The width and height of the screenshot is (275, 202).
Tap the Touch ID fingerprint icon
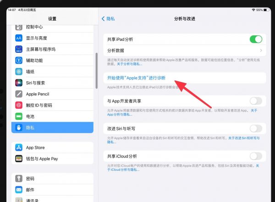point(19,105)
